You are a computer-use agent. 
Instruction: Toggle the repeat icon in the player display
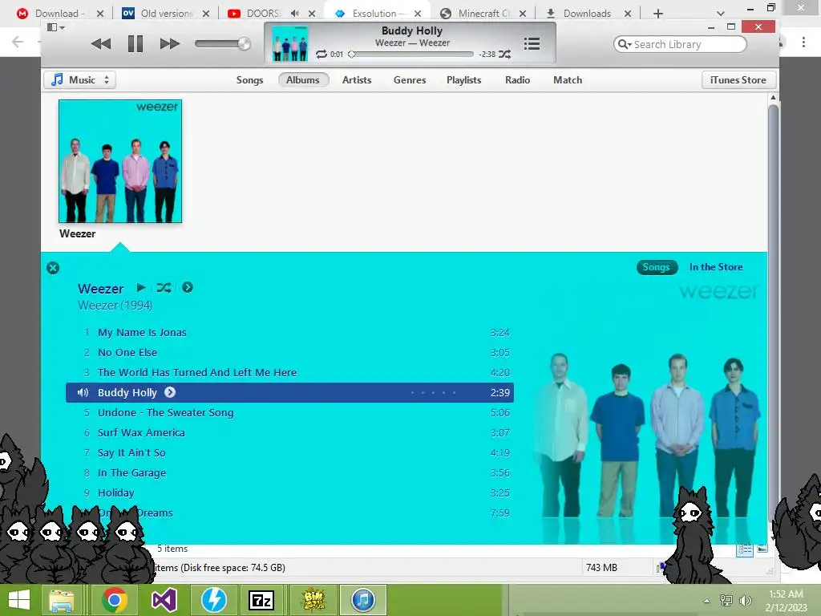coord(321,54)
